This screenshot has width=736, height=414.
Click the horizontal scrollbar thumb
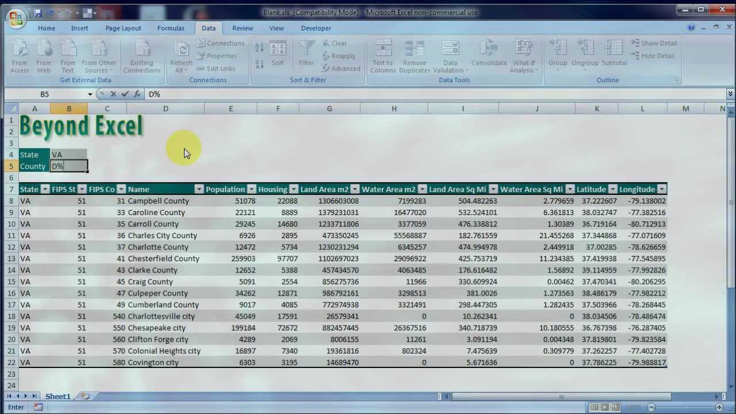click(x=561, y=396)
